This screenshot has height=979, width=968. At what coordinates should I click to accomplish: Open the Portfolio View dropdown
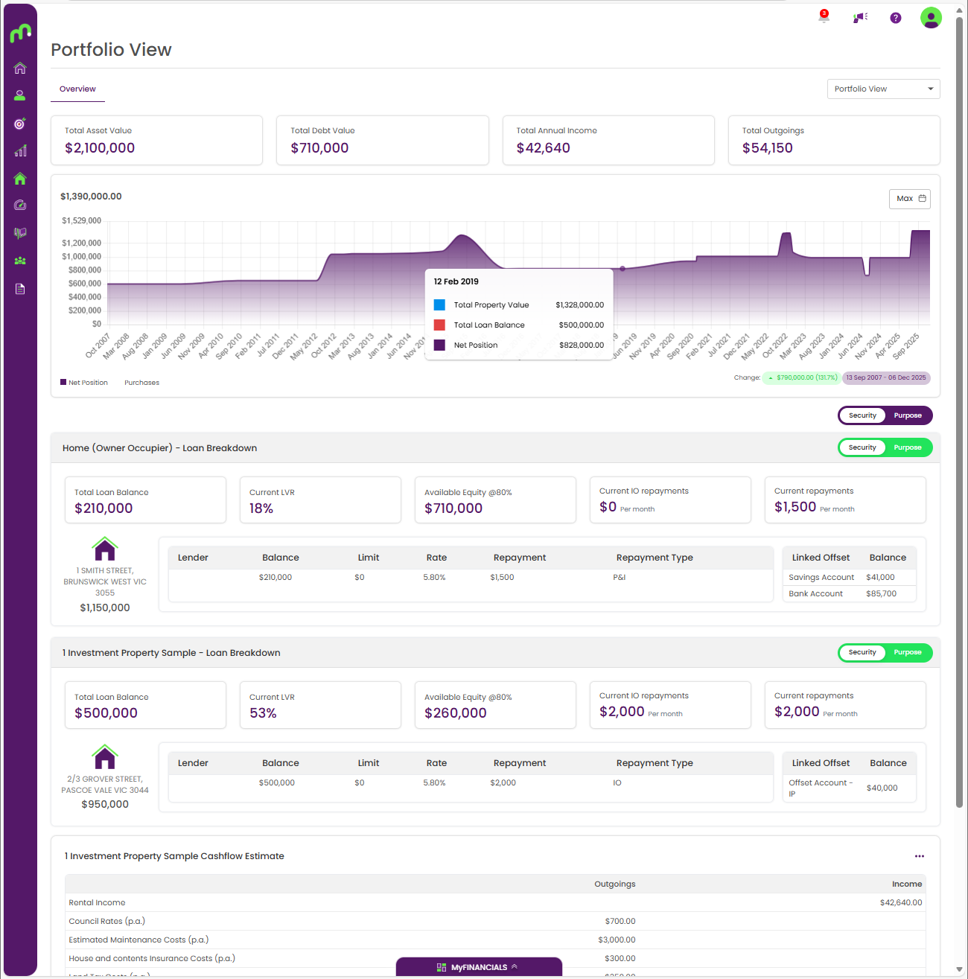click(x=883, y=89)
